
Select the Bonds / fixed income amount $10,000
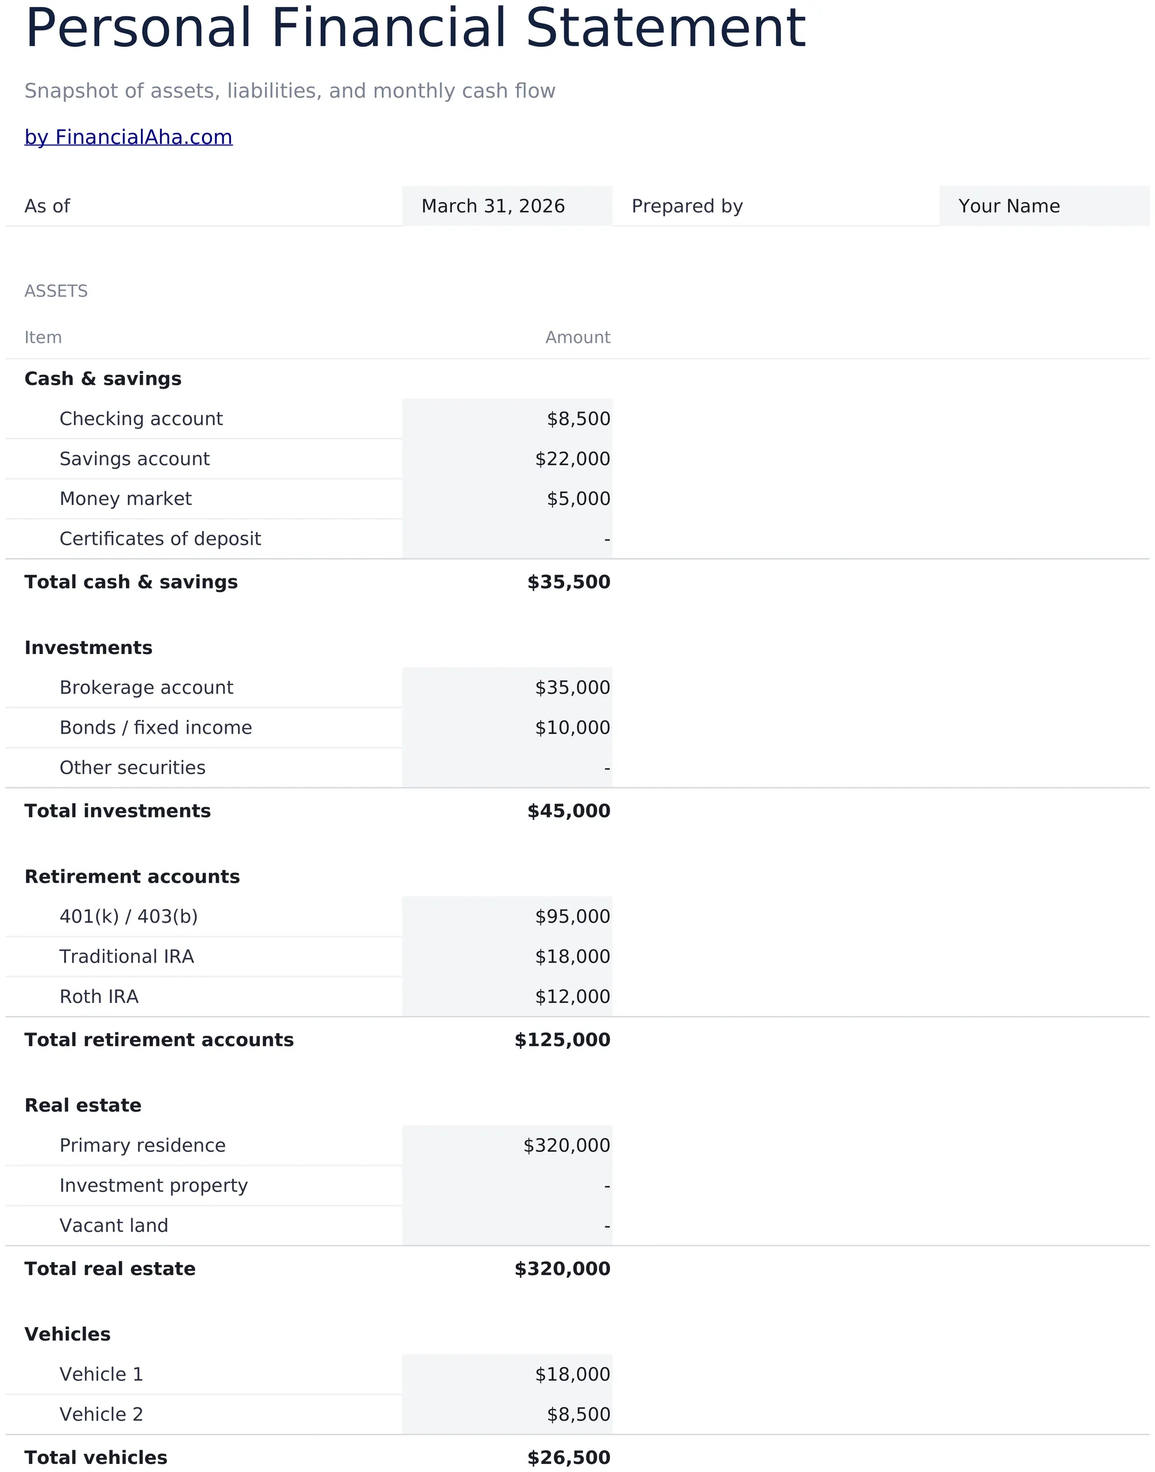click(x=507, y=727)
